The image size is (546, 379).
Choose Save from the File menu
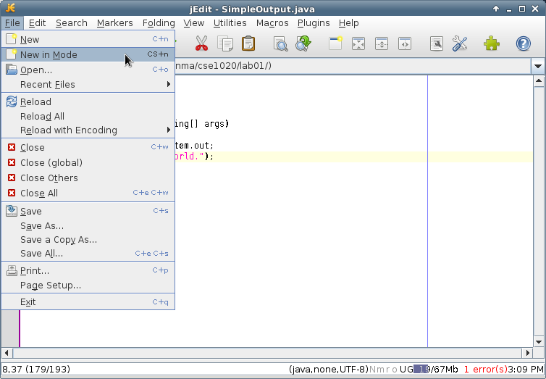coord(88,211)
